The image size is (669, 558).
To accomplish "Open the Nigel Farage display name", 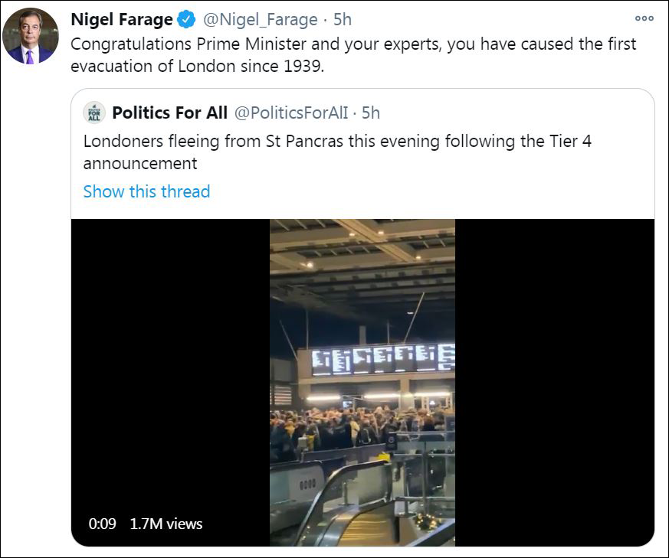I will click(x=121, y=19).
